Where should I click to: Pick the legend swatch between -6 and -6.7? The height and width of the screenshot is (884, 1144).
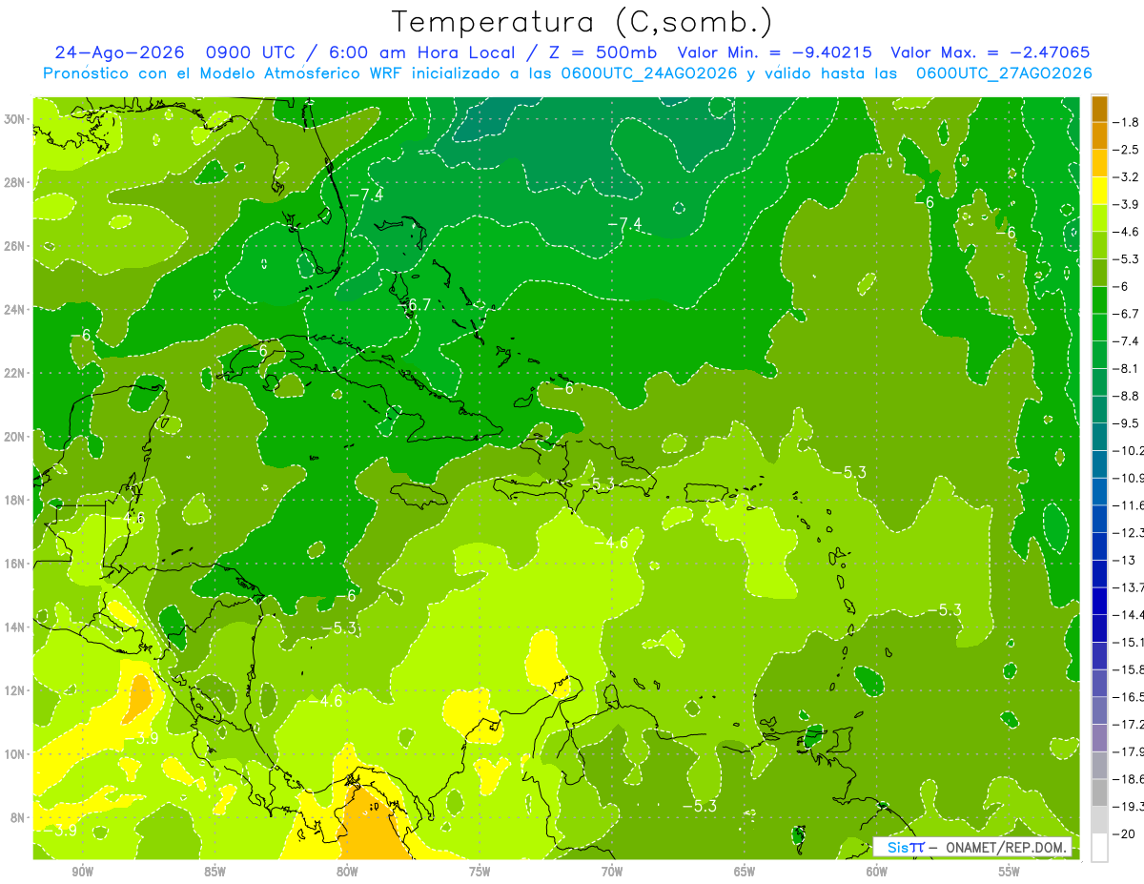pos(1099,299)
